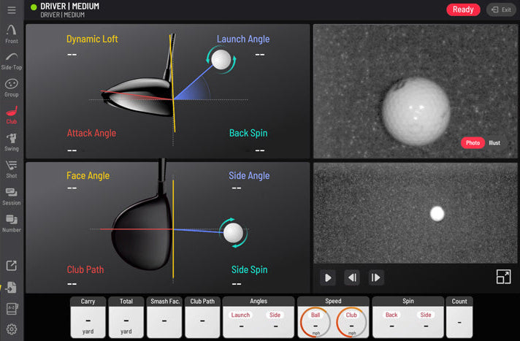Image resolution: width=520 pixels, height=341 pixels.
Task: Open the hamburger menu at top left
Action: (12, 10)
